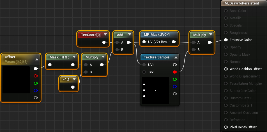This screenshot has height=132, width=267.
Task: Click the Texture Sample RGB top output pin
Action: point(175,65)
